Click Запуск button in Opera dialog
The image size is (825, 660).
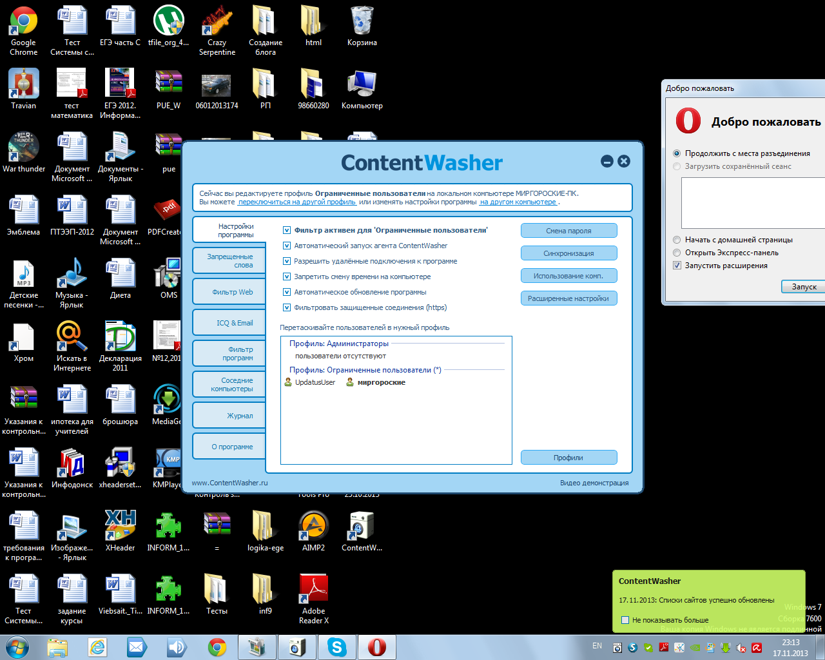[x=803, y=287]
